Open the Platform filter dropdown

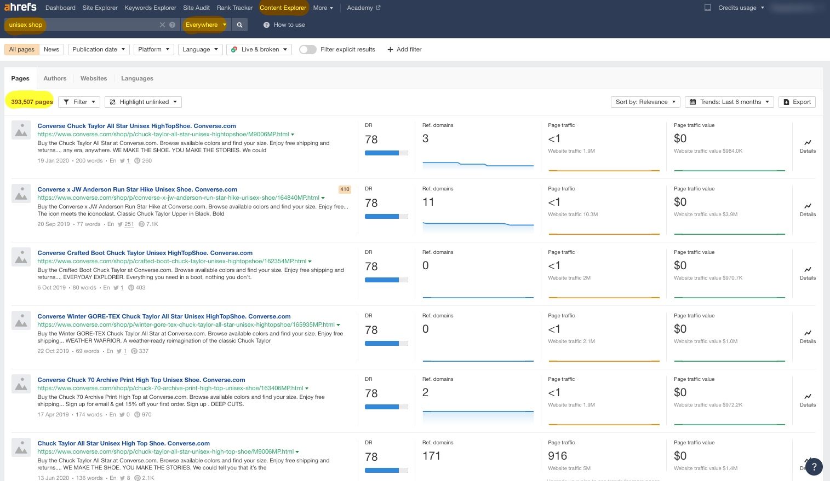coord(154,49)
